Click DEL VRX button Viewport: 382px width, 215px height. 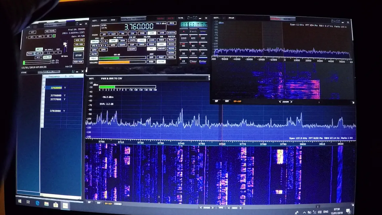pos(79,44)
